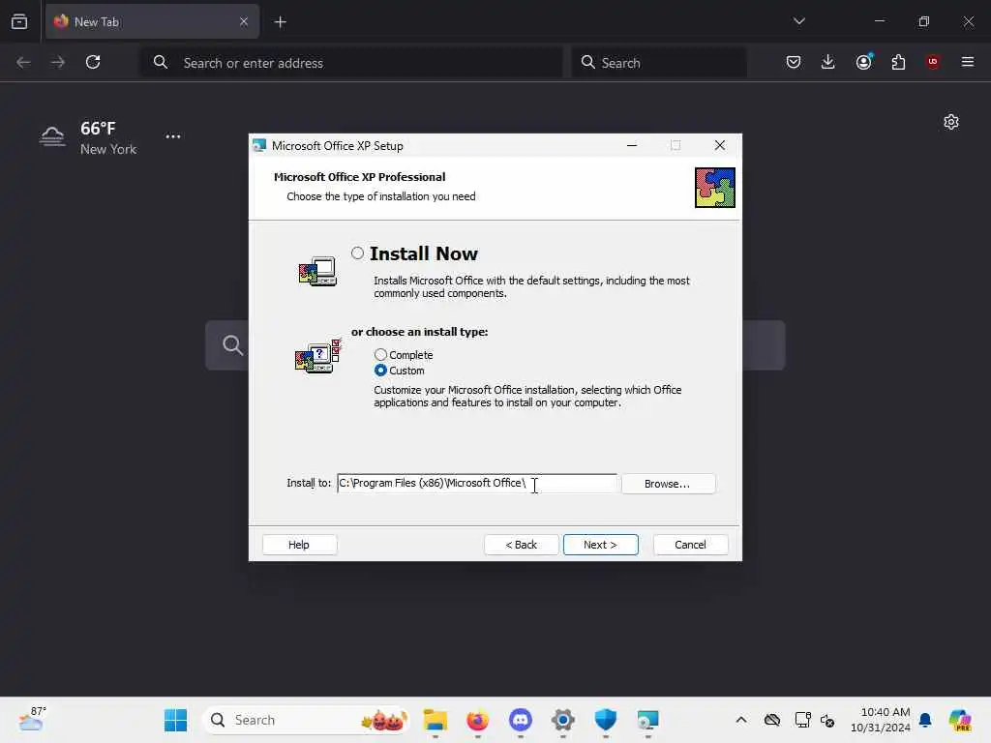The image size is (991, 743).
Task: Open Windows Security shield in taskbar
Action: 606,720
